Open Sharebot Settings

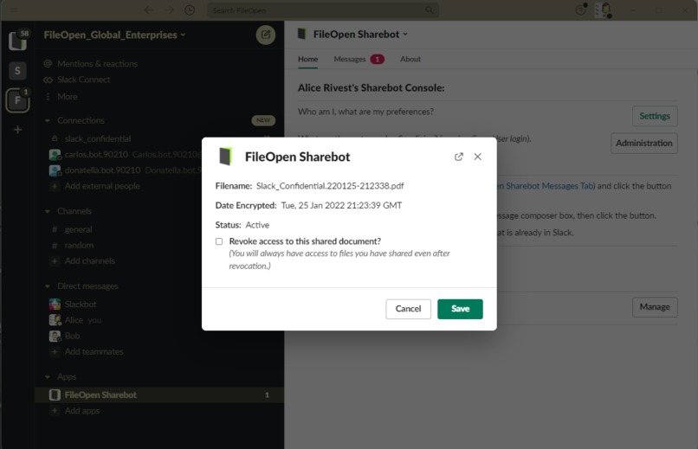(655, 116)
